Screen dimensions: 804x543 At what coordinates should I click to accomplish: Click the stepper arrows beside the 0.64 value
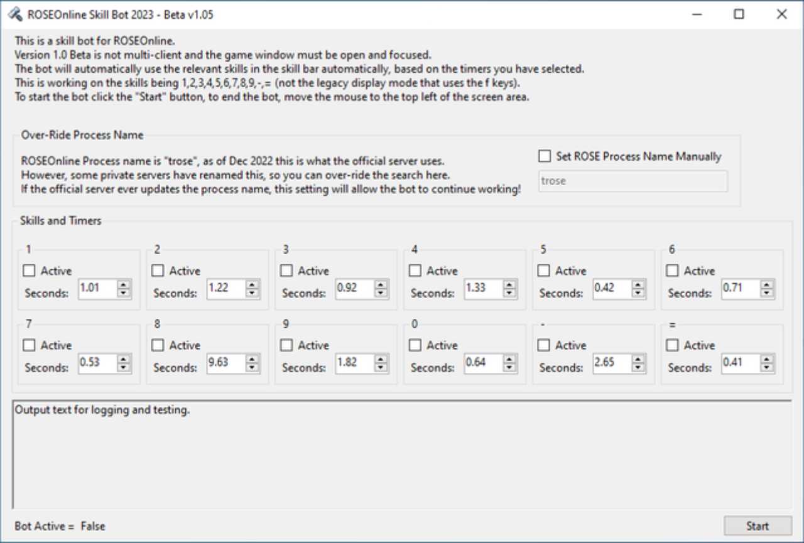tap(510, 363)
